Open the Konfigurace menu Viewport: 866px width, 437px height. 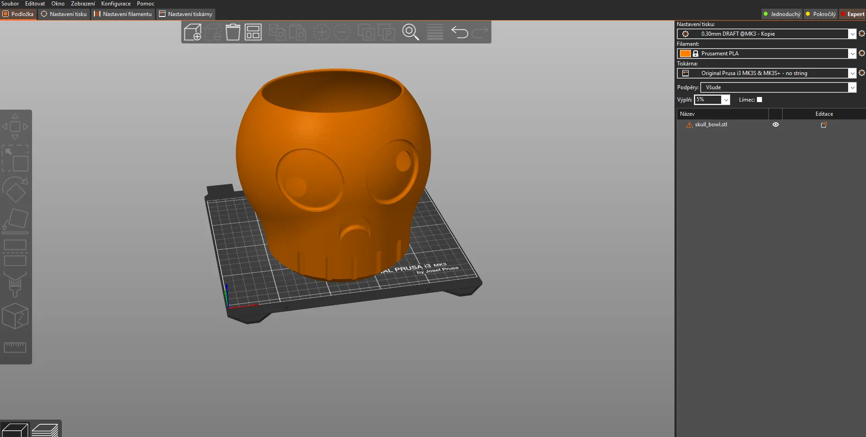(x=116, y=4)
